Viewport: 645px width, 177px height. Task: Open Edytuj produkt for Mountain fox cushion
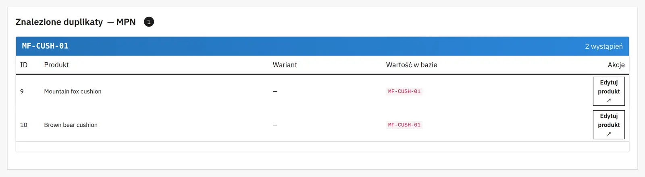click(609, 91)
